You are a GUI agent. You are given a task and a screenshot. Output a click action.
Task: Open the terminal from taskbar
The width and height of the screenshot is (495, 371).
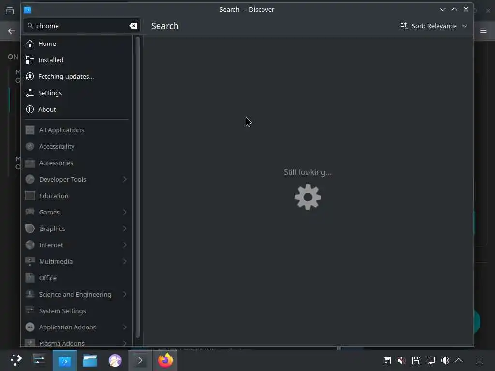(140, 360)
